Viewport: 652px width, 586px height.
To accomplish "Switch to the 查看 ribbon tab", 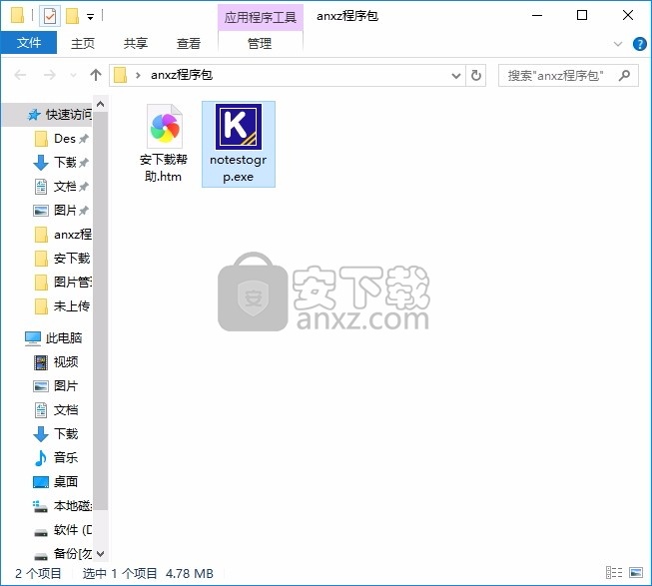I will click(189, 43).
